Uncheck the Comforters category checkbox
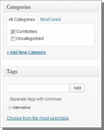Viewport: 104px width, 130px height. [x=13, y=32]
